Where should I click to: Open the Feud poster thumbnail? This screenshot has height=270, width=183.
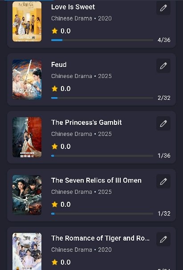[x=27, y=79]
